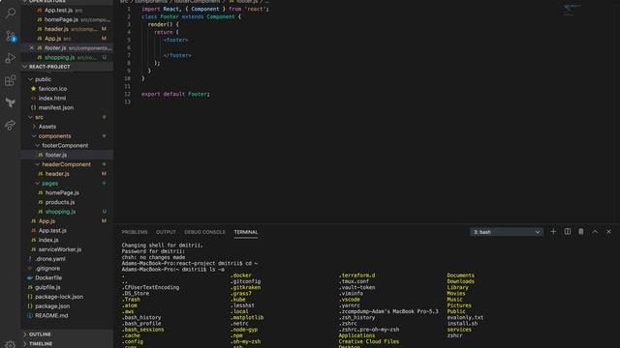Open products.js file
This screenshot has width=620, height=348.
pyautogui.click(x=67, y=202)
